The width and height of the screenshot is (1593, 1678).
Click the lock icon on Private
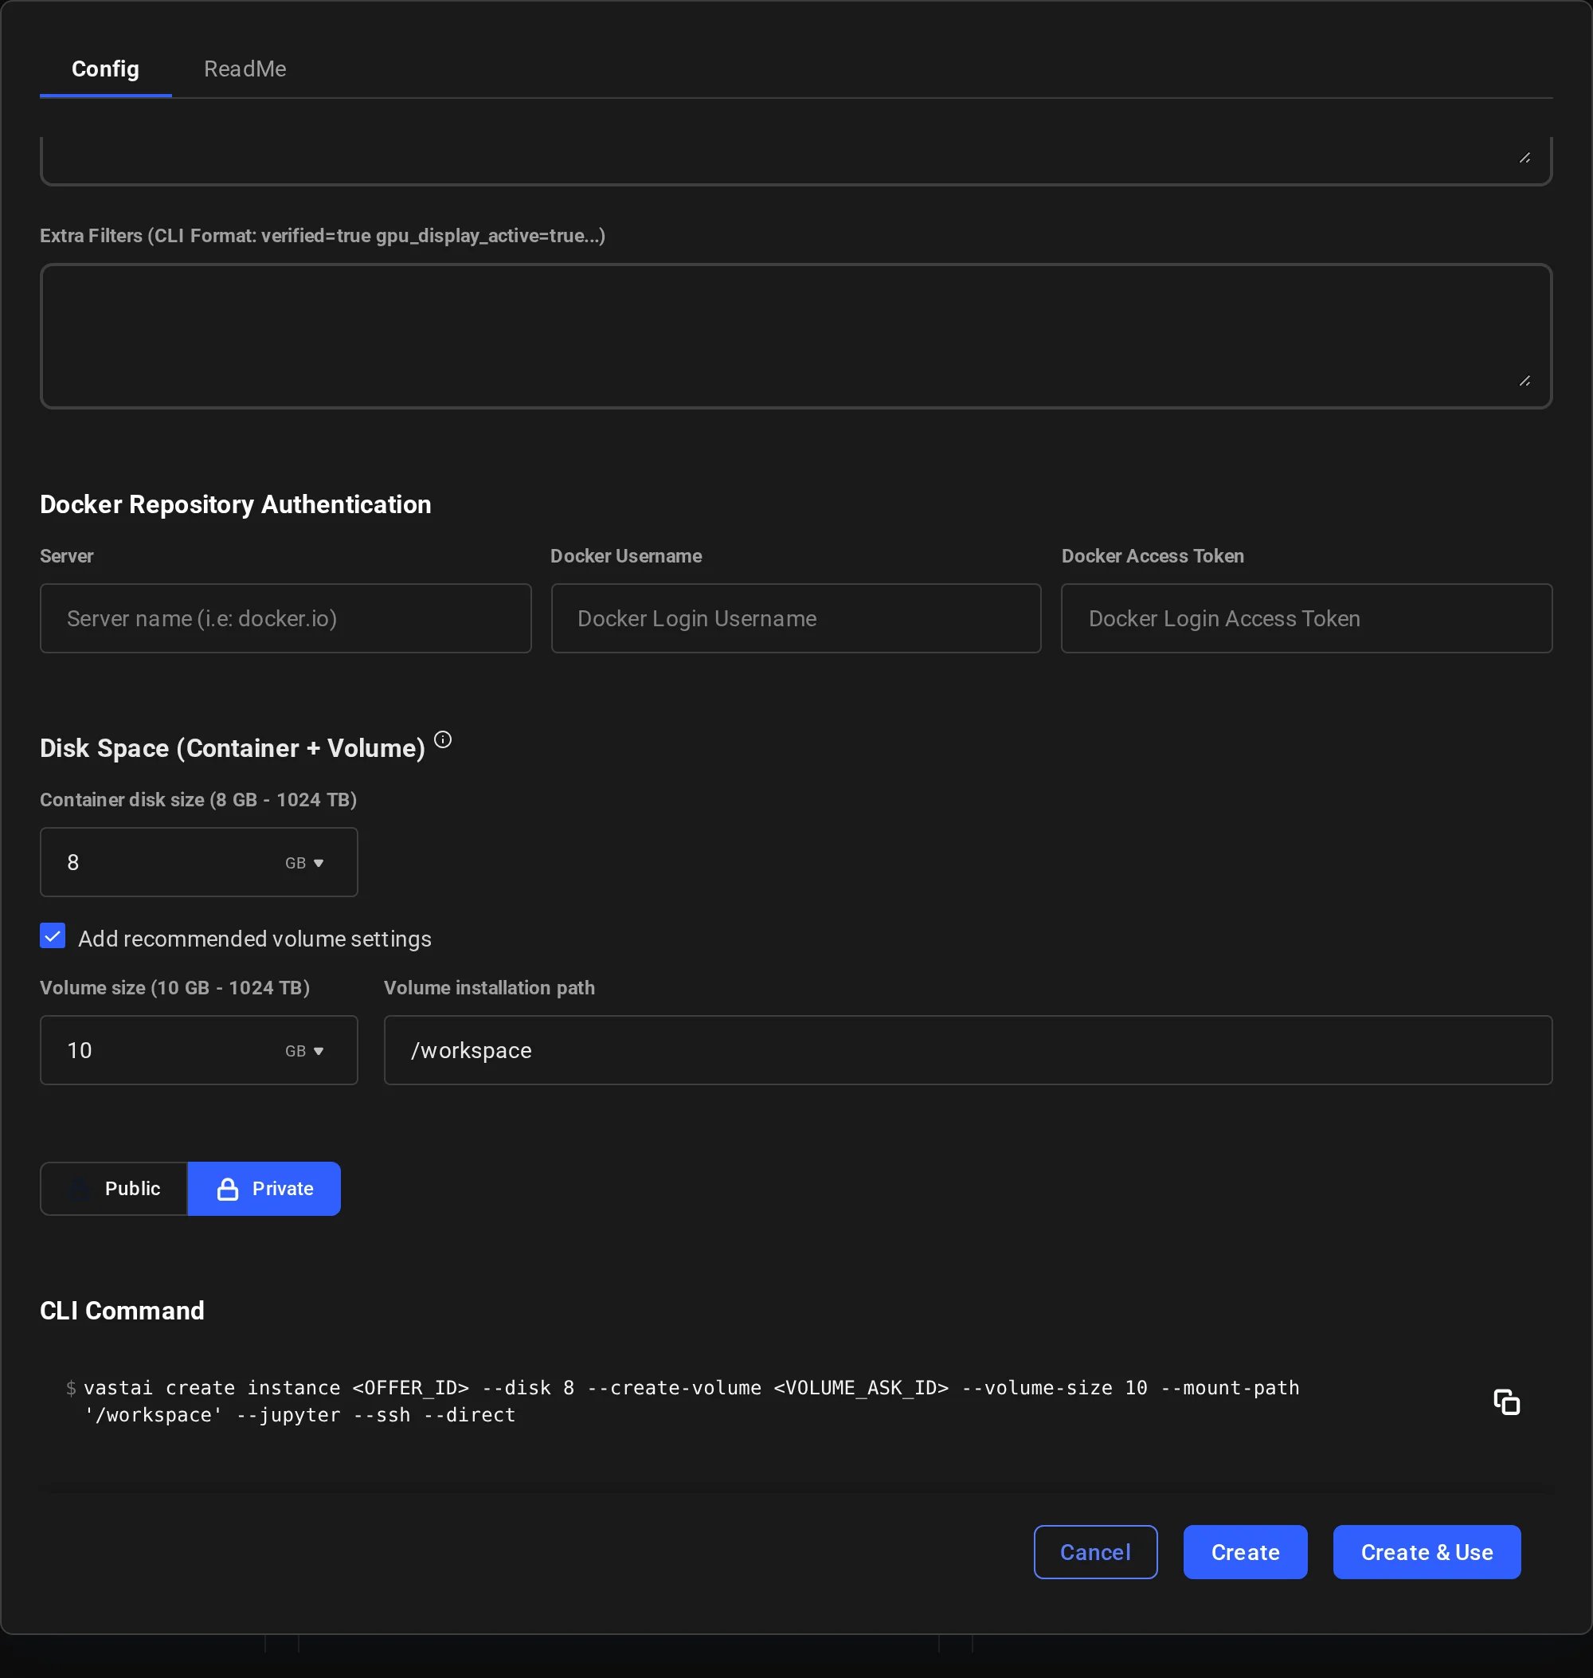click(x=228, y=1189)
